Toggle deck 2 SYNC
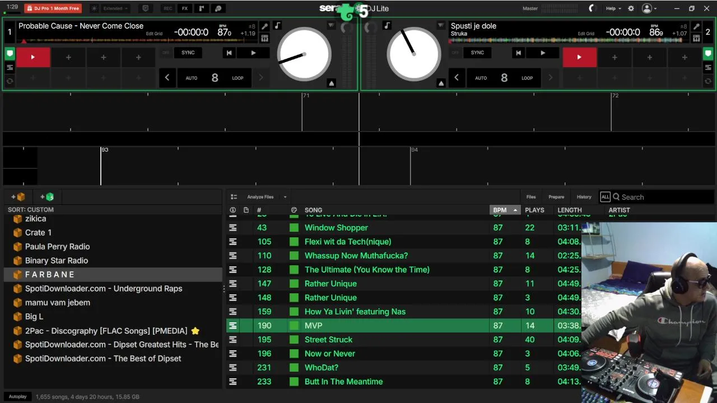 (x=477, y=53)
